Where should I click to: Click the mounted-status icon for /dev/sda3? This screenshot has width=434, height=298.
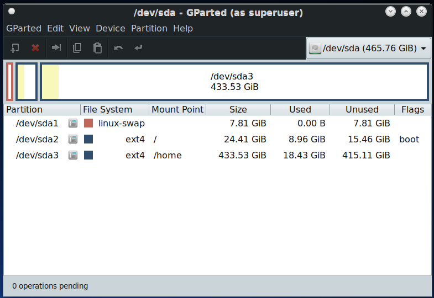73,155
